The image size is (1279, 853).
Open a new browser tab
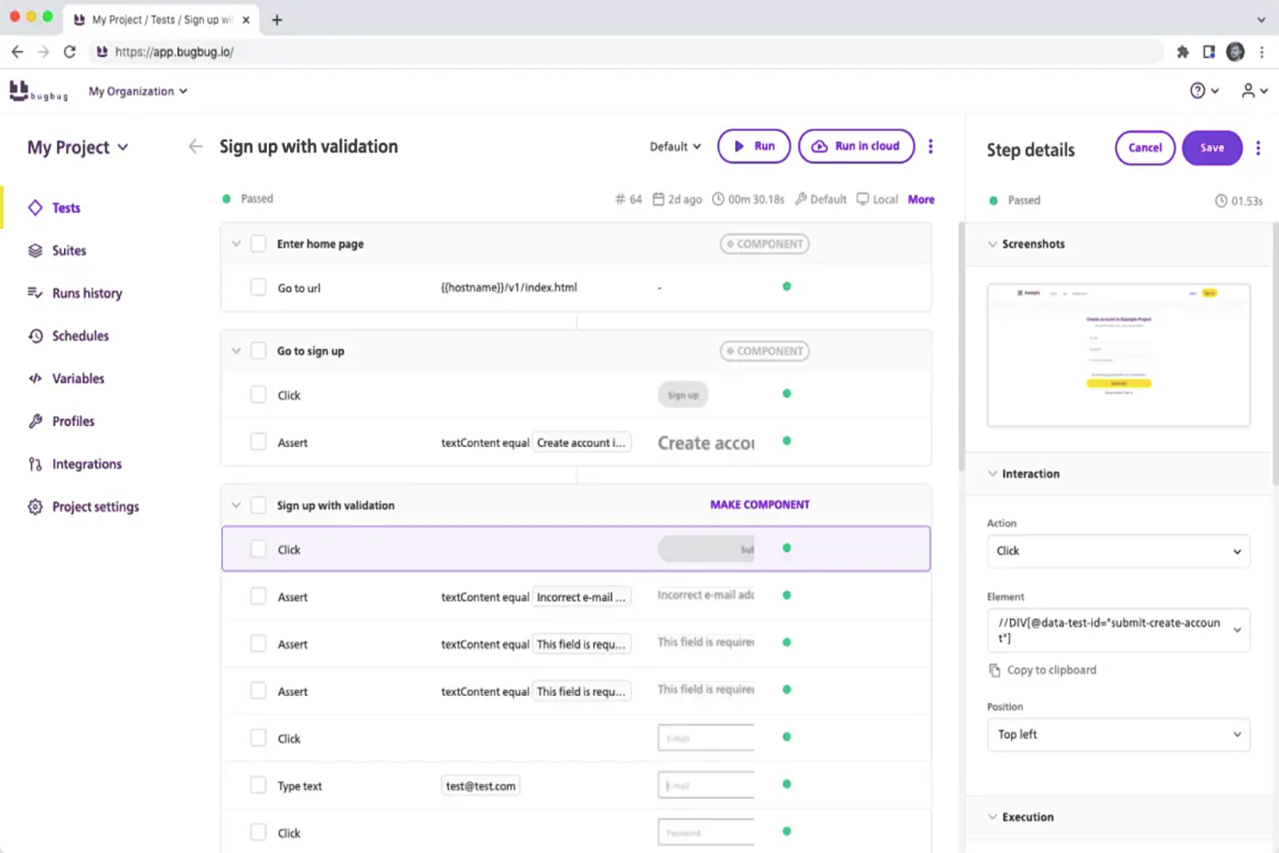[277, 19]
